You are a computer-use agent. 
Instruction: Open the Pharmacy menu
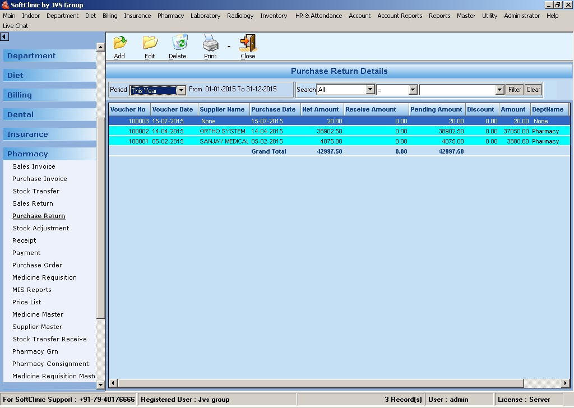click(x=170, y=16)
